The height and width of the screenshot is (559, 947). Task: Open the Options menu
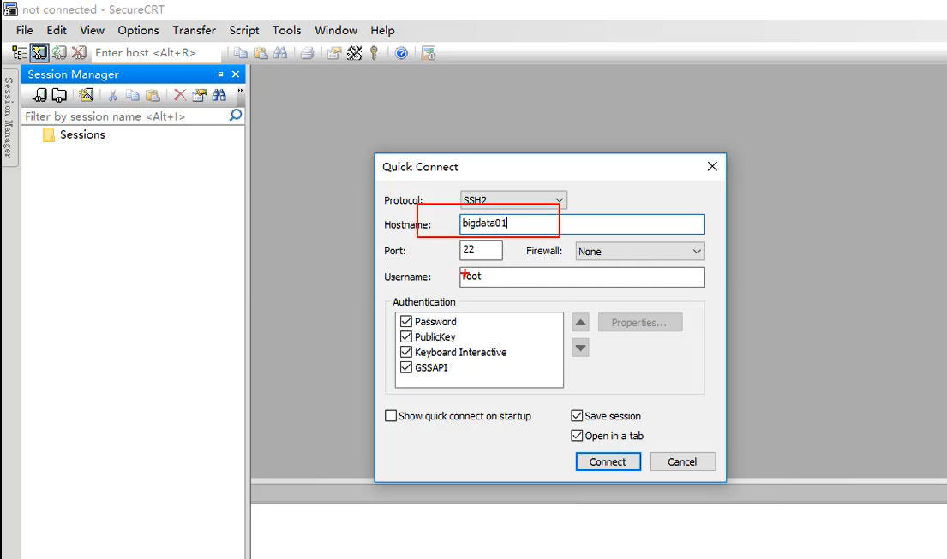point(137,30)
